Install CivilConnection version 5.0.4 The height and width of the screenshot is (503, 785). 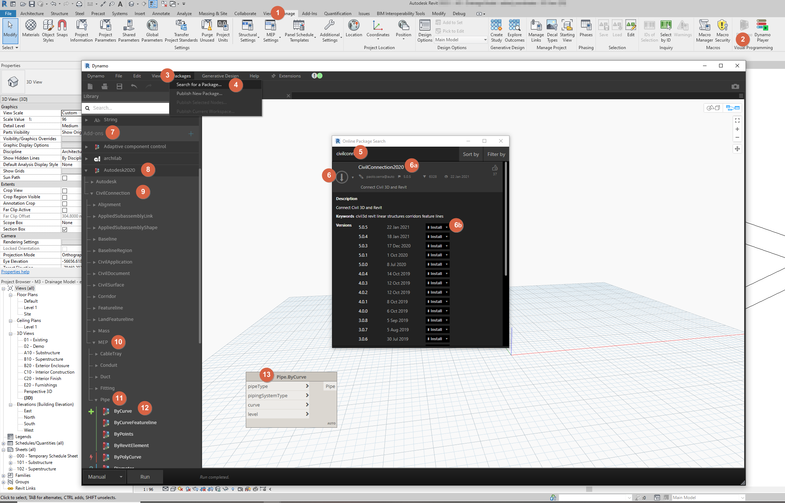(x=435, y=236)
